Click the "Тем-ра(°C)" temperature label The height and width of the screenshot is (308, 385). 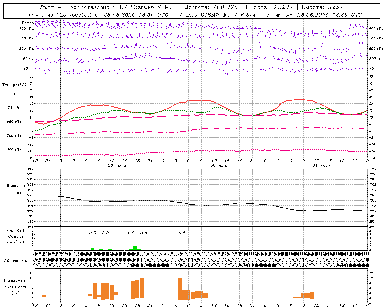pyautogui.click(x=14, y=85)
